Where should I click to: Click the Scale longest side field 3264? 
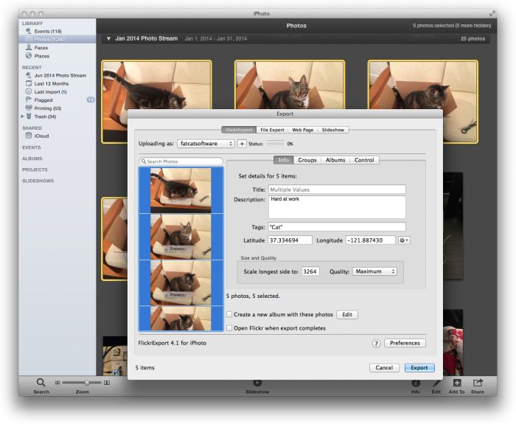[310, 271]
